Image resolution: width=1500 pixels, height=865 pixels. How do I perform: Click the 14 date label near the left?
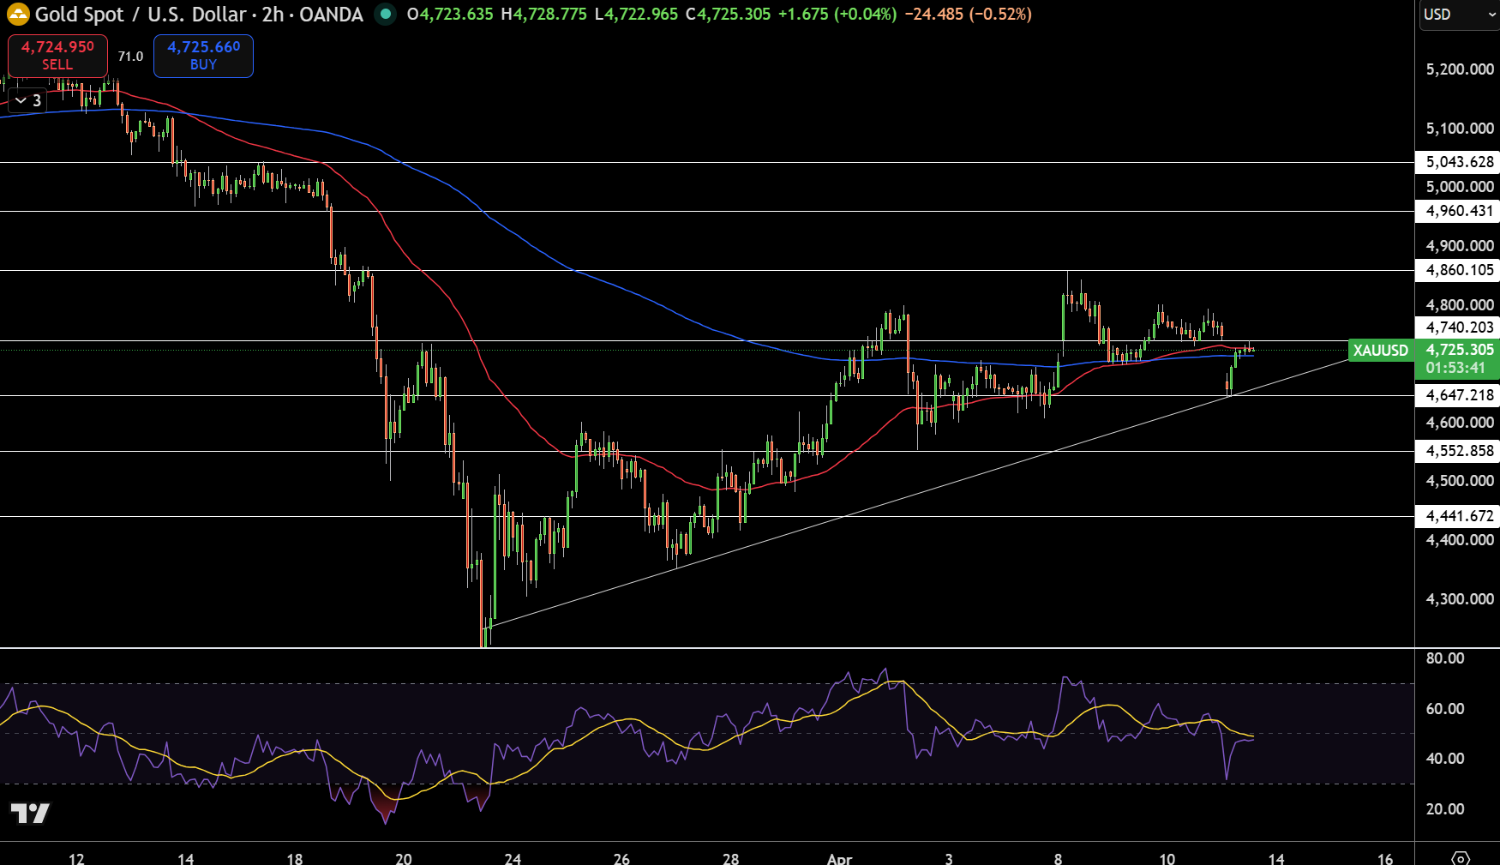pos(185,858)
